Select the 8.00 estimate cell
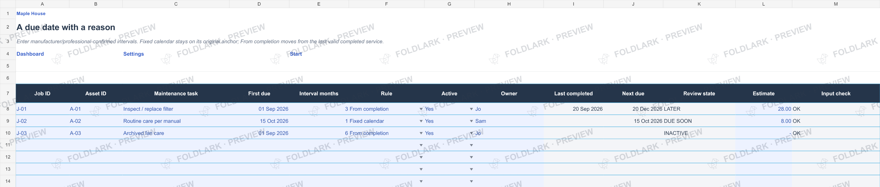Viewport: 880px width, 187px height. click(763, 121)
